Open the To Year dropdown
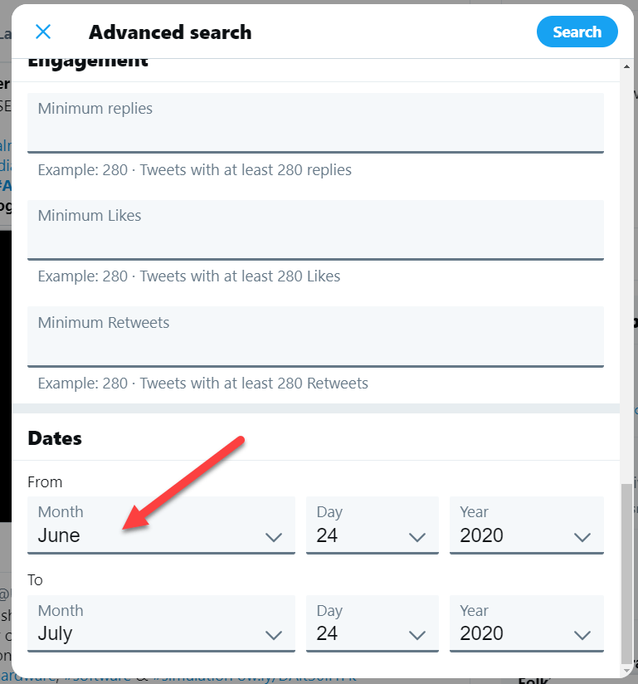The height and width of the screenshot is (684, 638). [526, 623]
